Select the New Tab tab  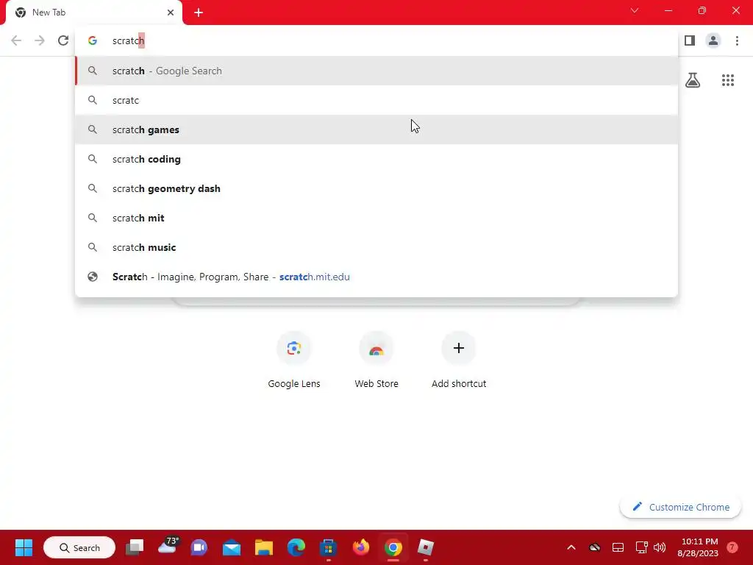click(93, 13)
